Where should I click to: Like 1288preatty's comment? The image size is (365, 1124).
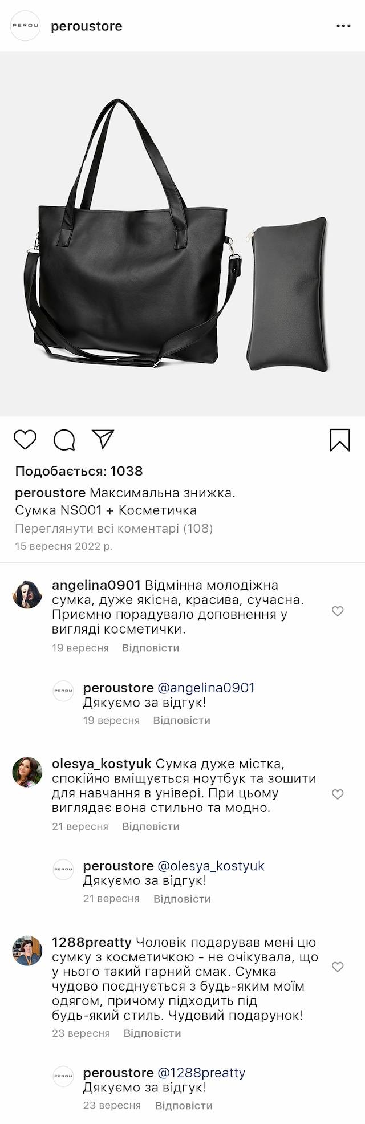(338, 967)
